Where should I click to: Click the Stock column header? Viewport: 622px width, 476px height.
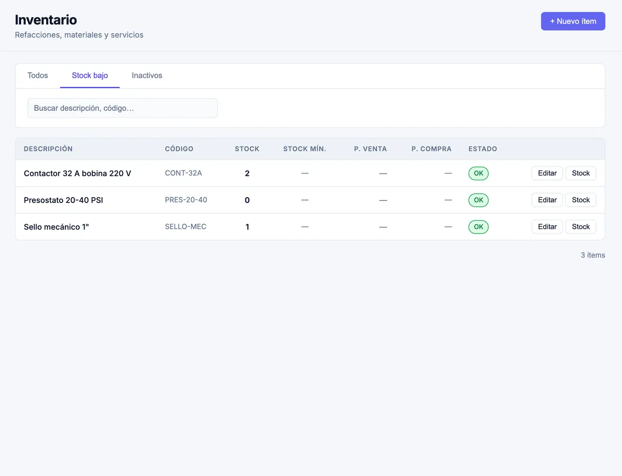click(247, 149)
